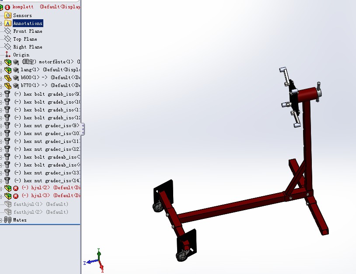
Task: Select the greyed fasthjul<2> (Default) row
Action: [x=41, y=212]
